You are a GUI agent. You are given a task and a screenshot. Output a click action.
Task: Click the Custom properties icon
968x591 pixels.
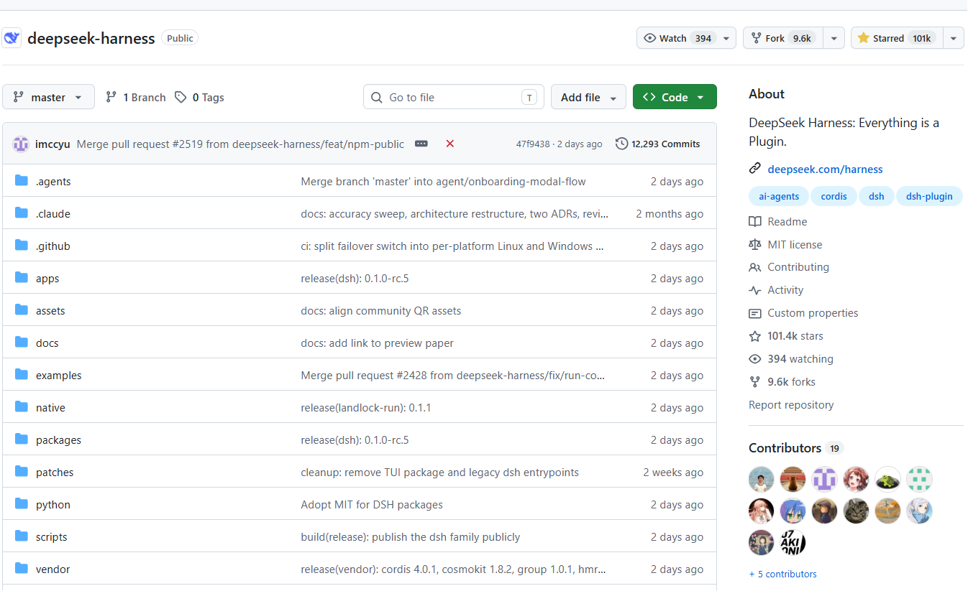coord(754,313)
